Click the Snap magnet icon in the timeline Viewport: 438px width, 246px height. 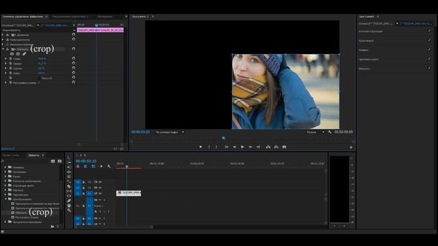coord(86,167)
